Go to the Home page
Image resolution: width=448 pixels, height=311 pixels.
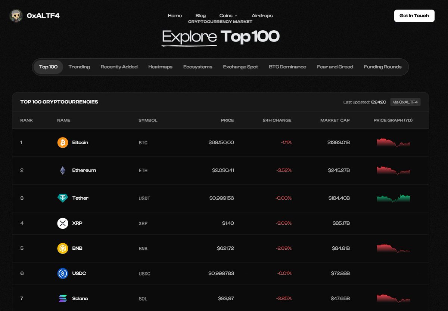175,16
